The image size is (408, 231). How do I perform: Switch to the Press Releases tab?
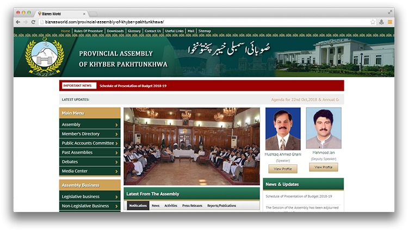(x=192, y=206)
